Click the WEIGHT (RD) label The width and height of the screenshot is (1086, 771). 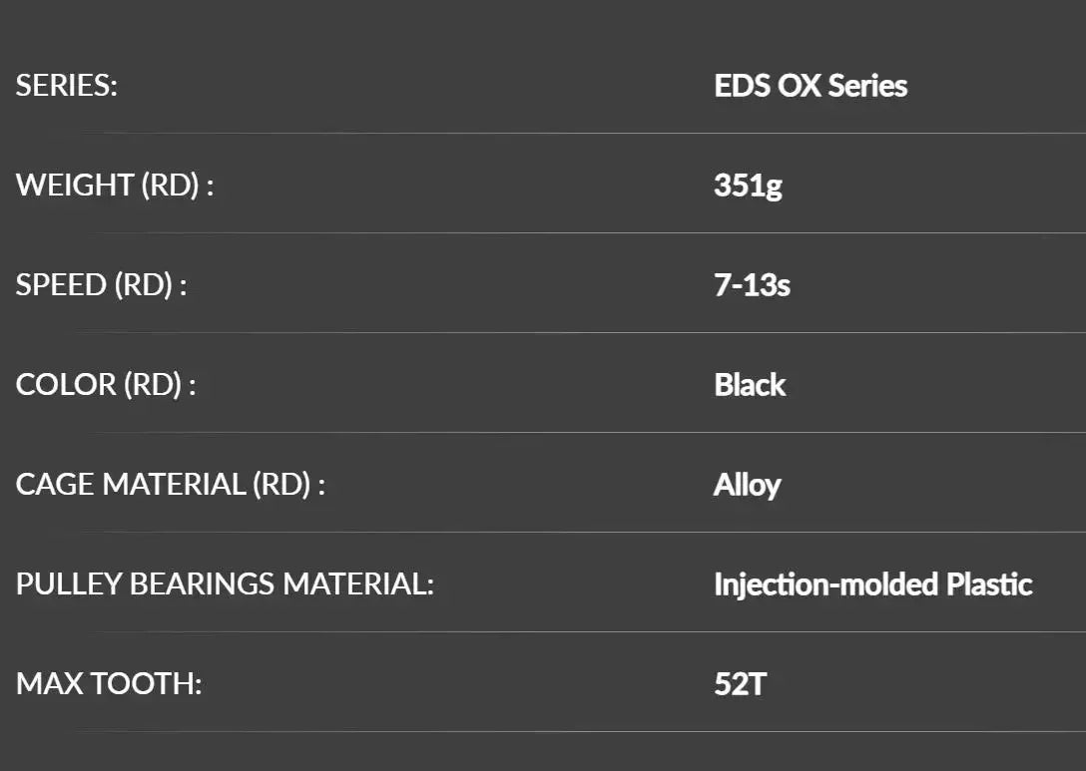point(115,186)
